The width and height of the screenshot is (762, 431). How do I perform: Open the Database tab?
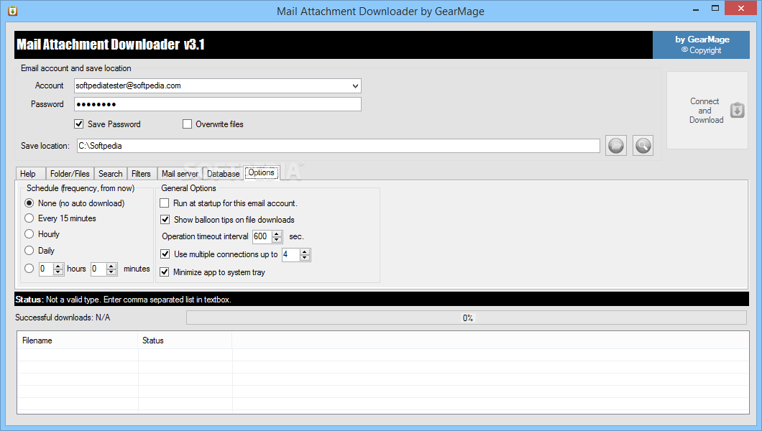pyautogui.click(x=223, y=174)
